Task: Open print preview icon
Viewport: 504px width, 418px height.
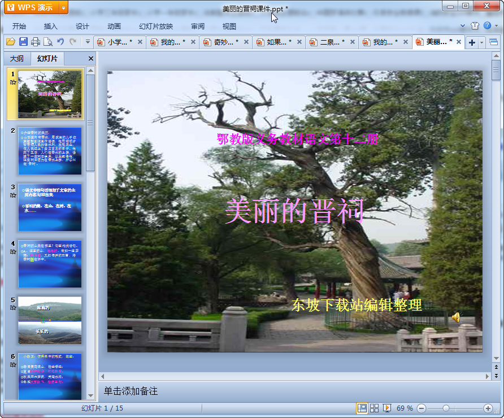Action: (48, 42)
